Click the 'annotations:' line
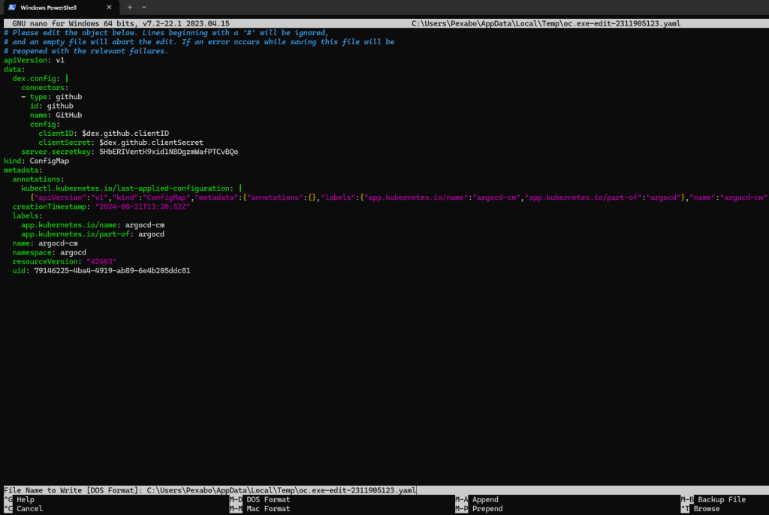769x515 pixels. (x=38, y=179)
